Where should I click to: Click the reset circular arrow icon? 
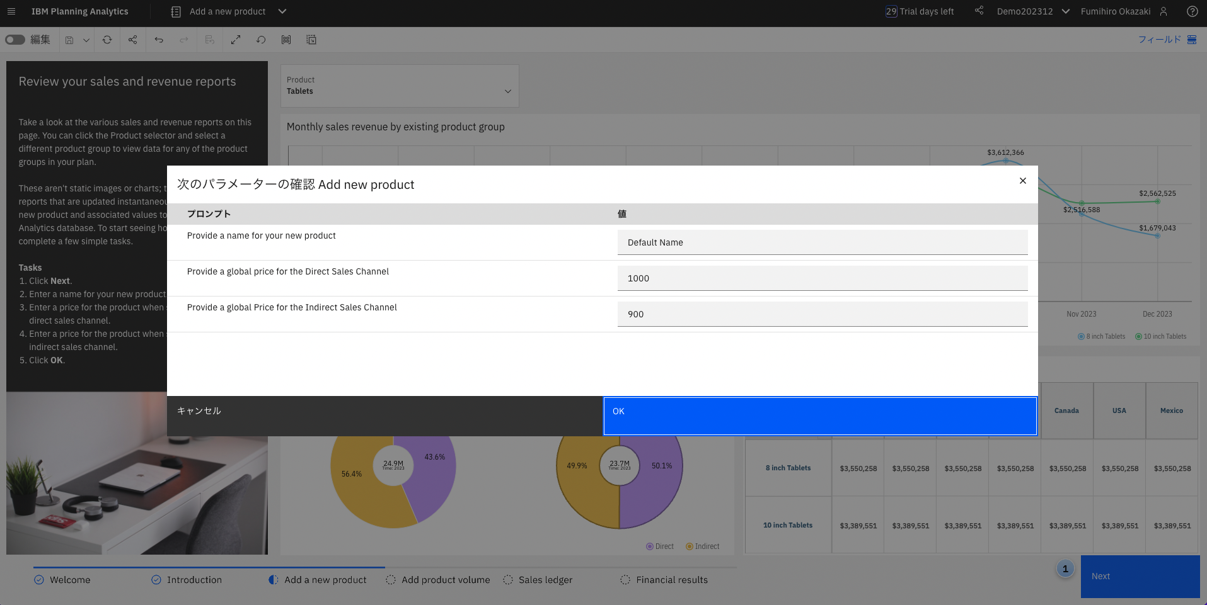(x=261, y=40)
